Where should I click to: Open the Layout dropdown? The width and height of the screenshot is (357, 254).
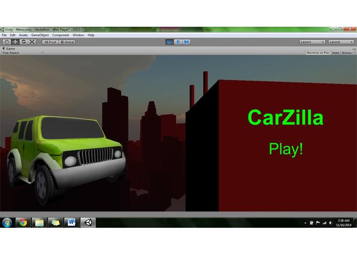tap(341, 42)
